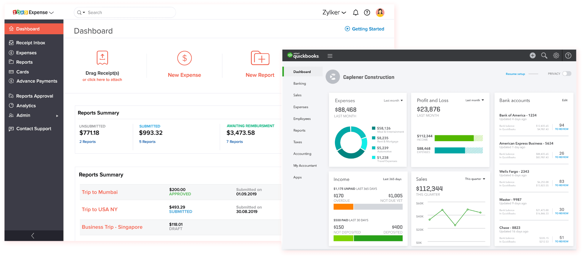The image size is (583, 257).
Task: Select Taxes in QuickBooks sidebar
Action: [x=297, y=142]
